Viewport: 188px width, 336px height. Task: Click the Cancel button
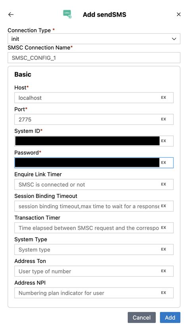click(142, 317)
